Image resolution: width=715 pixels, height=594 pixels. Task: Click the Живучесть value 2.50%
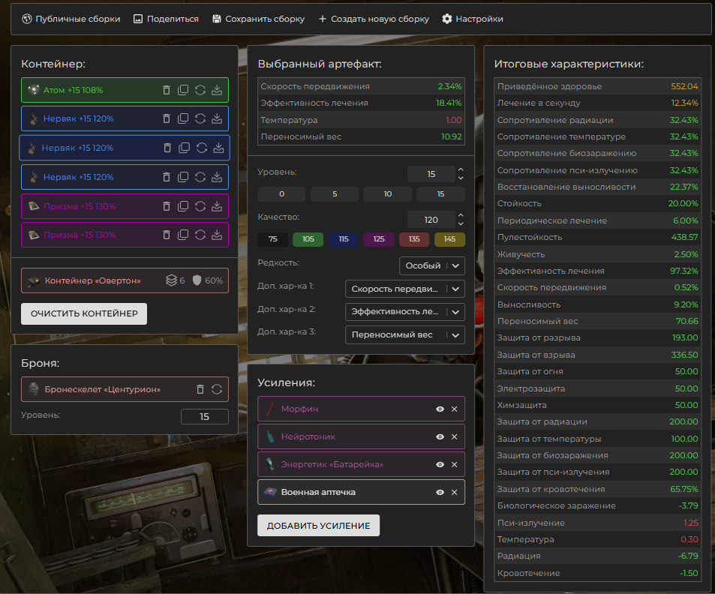coord(686,254)
